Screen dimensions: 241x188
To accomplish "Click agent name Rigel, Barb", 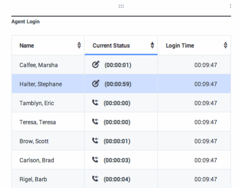I will tap(33, 179).
